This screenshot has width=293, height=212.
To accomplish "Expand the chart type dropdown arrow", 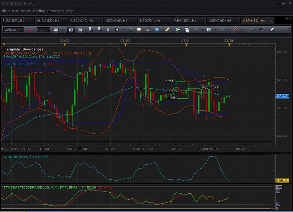I will pos(63,30).
